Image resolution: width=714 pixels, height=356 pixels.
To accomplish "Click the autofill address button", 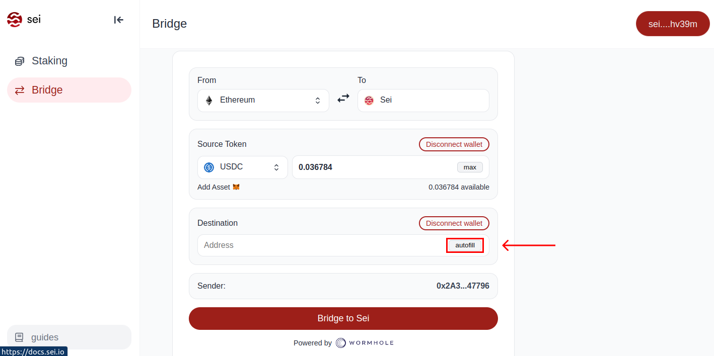I will 465,245.
